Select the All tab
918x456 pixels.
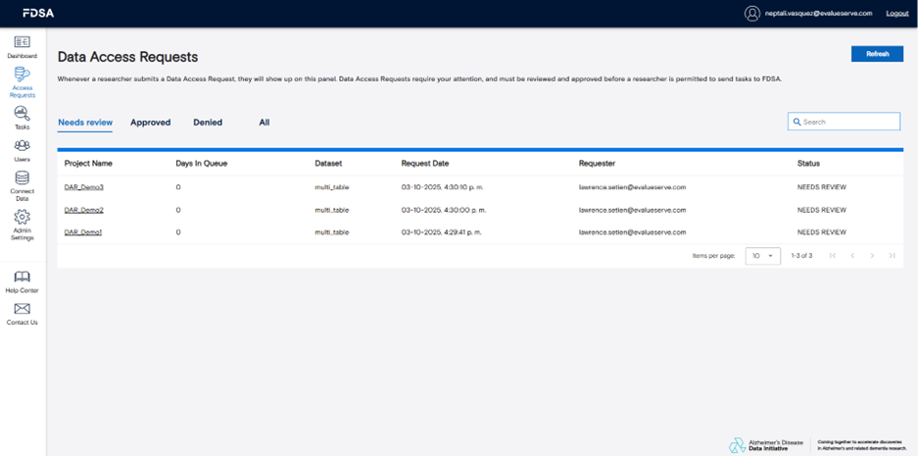[x=265, y=123]
